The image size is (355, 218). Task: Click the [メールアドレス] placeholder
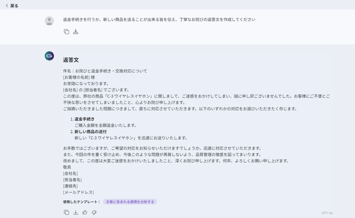(x=78, y=192)
